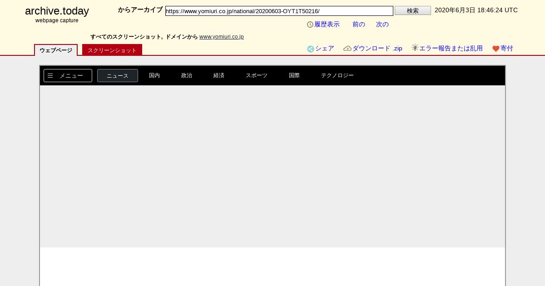The width and height of the screenshot is (545, 286).
Task: Open 履歴表示 history link
Action: pyautogui.click(x=327, y=25)
